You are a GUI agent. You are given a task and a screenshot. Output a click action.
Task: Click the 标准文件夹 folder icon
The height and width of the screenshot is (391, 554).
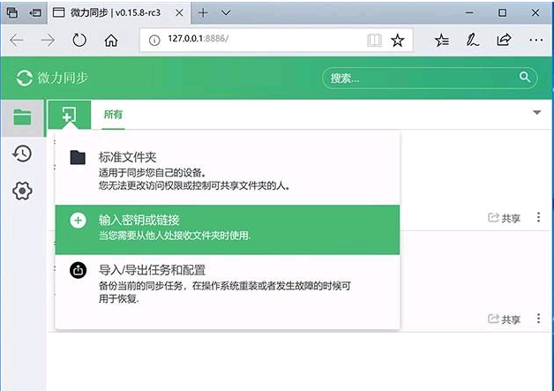[78, 157]
